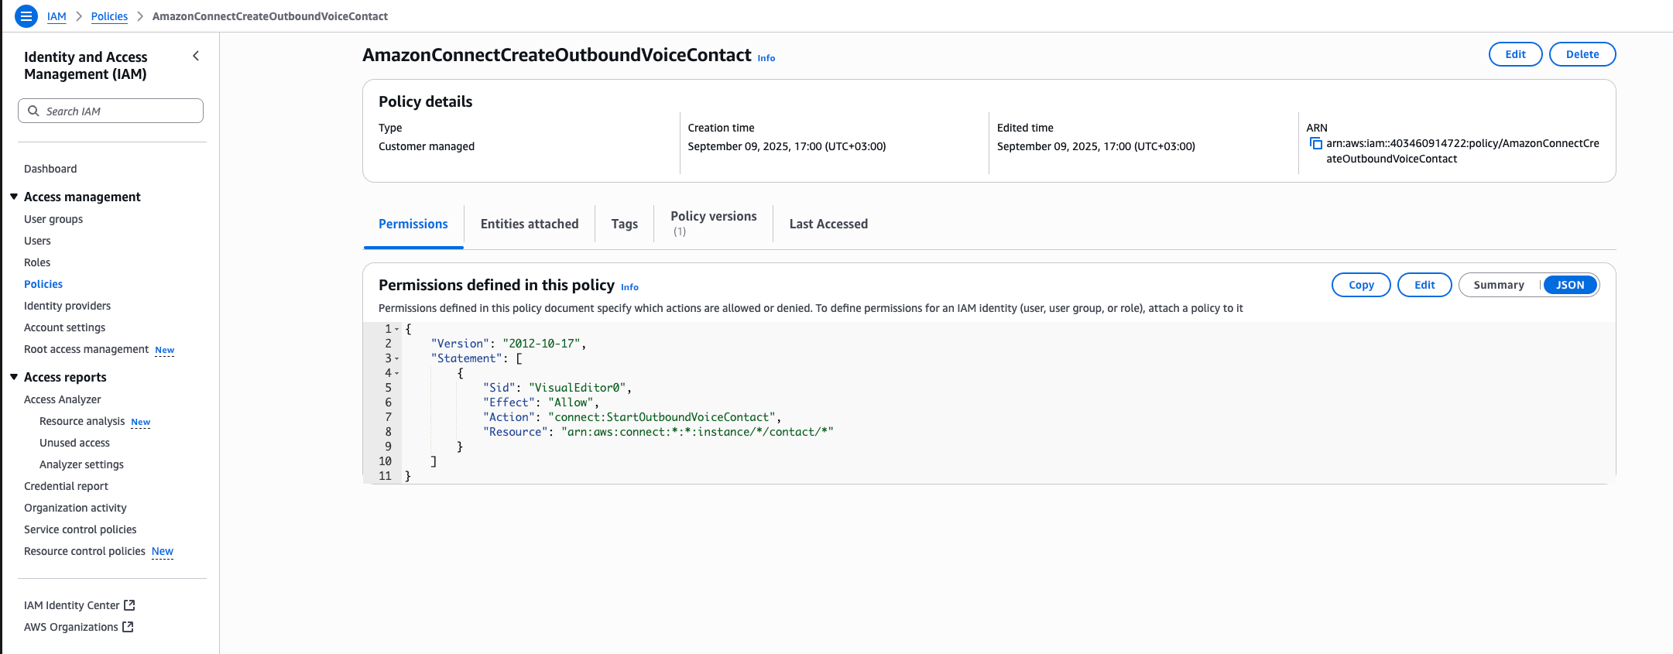The width and height of the screenshot is (1673, 654).
Task: Collapse the Access management section
Action: click(14, 197)
